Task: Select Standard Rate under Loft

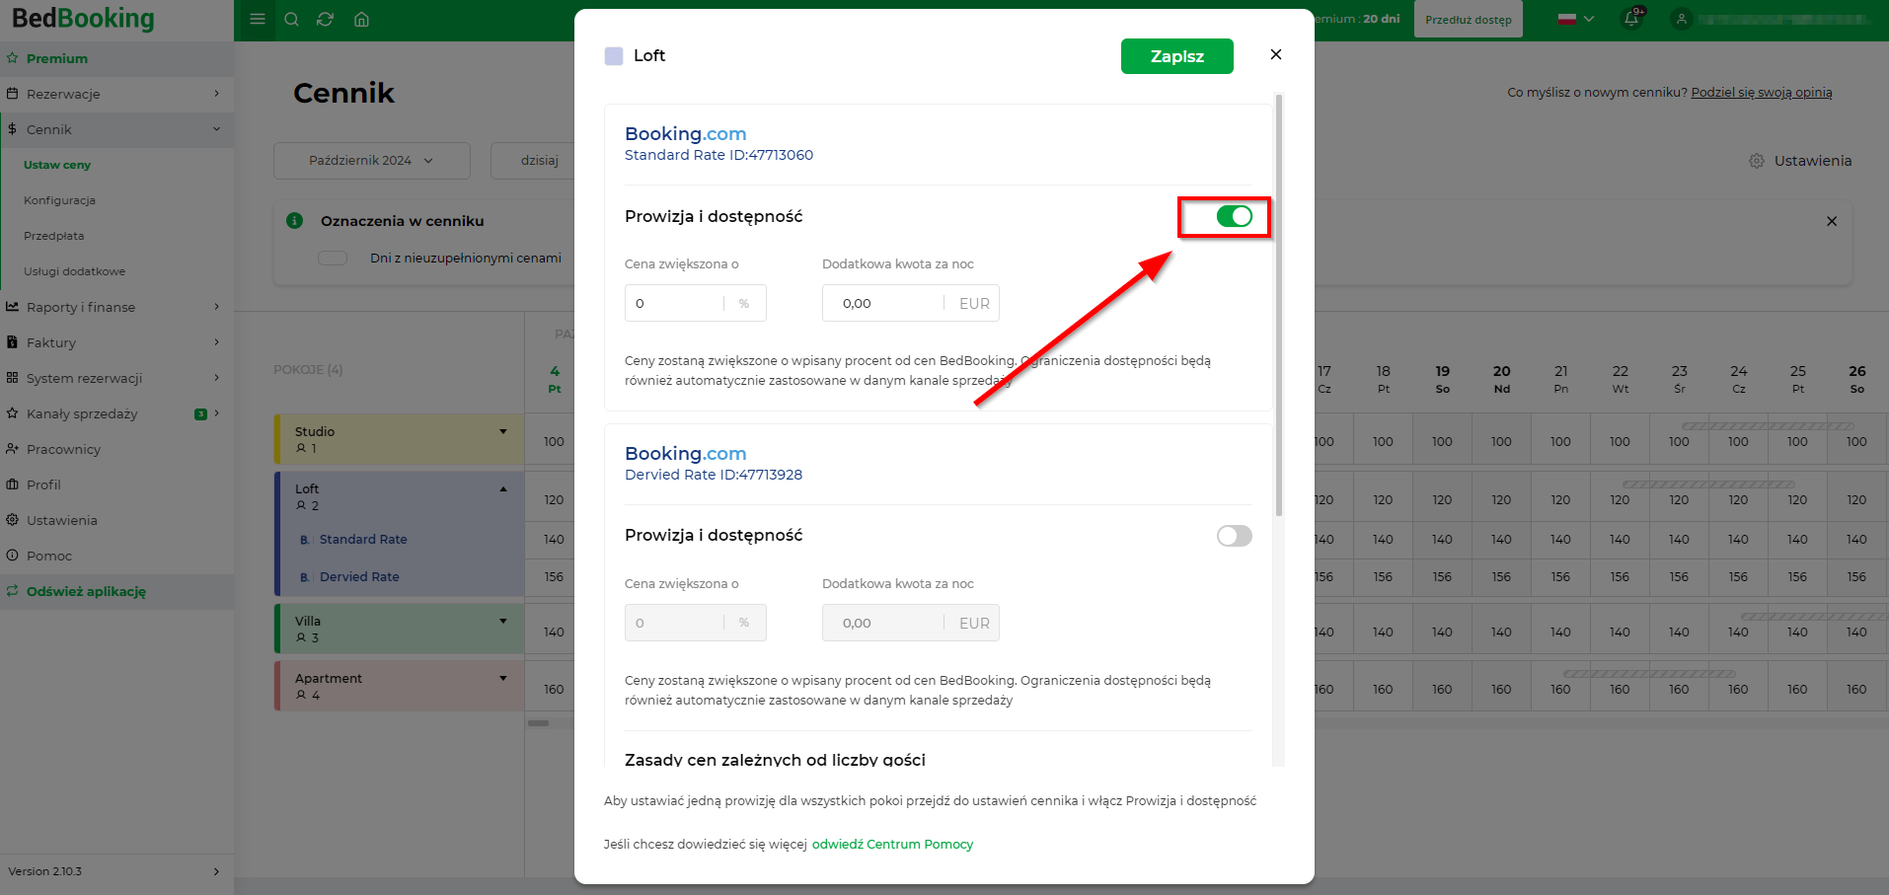Action: click(x=363, y=539)
